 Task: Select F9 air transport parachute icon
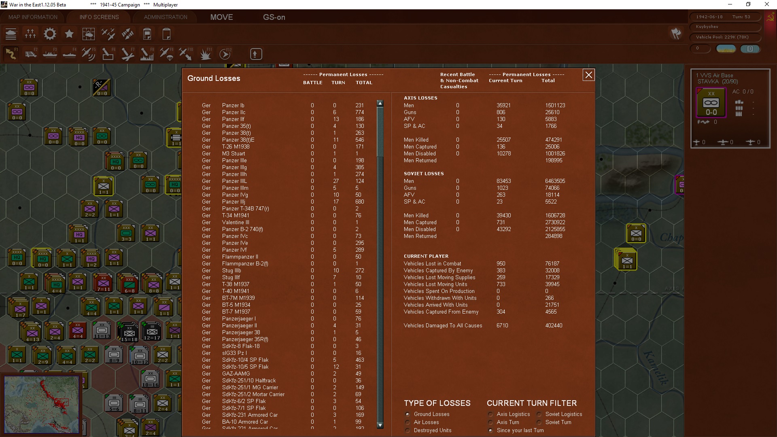[166, 54]
